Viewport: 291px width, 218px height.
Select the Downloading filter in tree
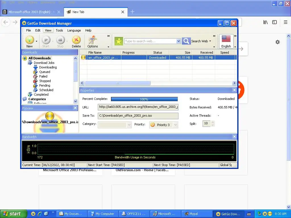48,67
